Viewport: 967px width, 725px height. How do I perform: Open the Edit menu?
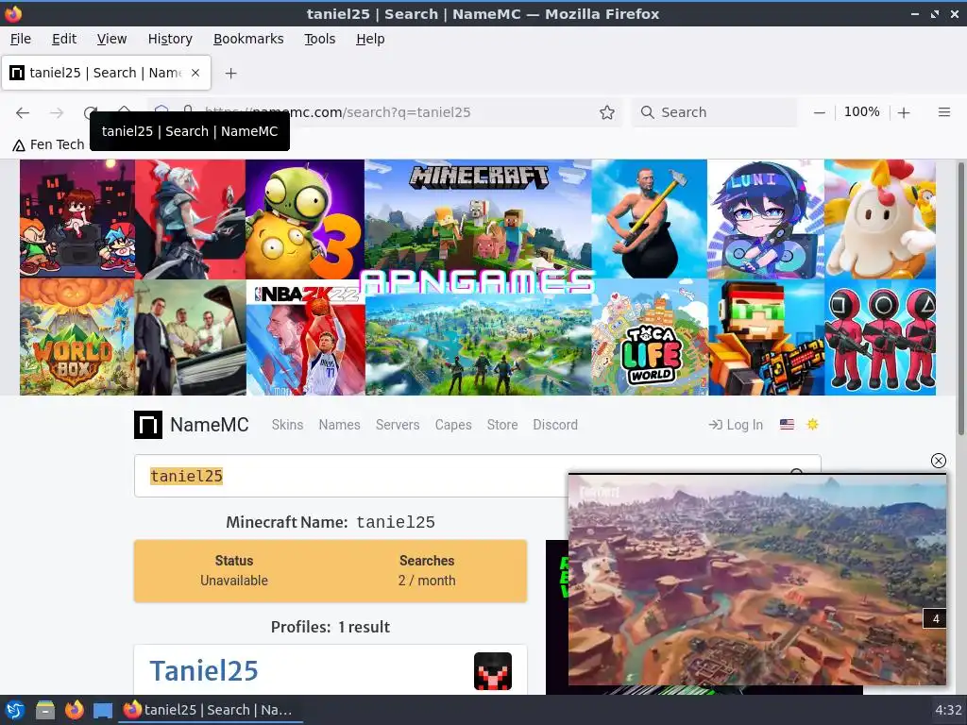click(64, 39)
